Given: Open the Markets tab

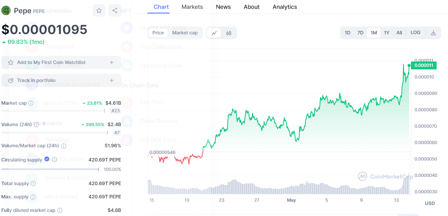Looking at the screenshot, I should (192, 7).
